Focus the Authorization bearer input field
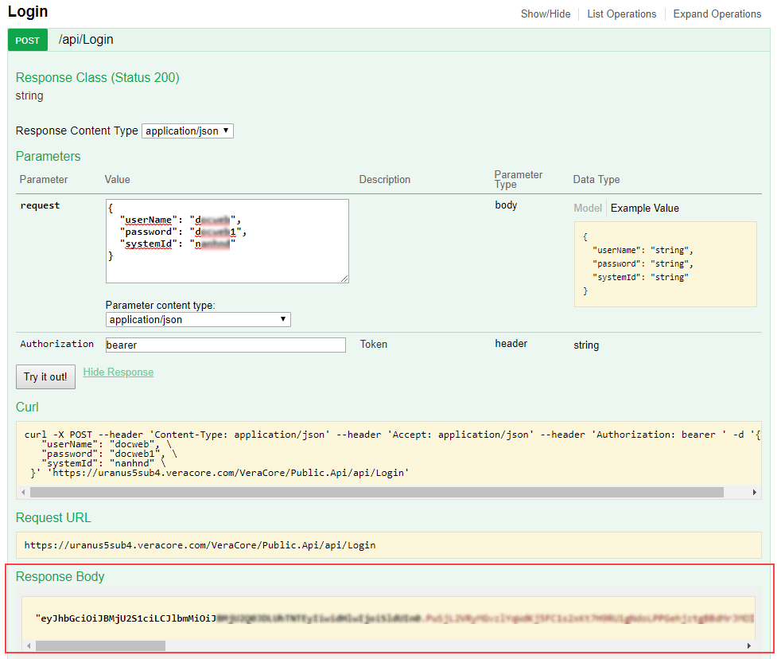Screen dimensions: 781x659 click(226, 345)
